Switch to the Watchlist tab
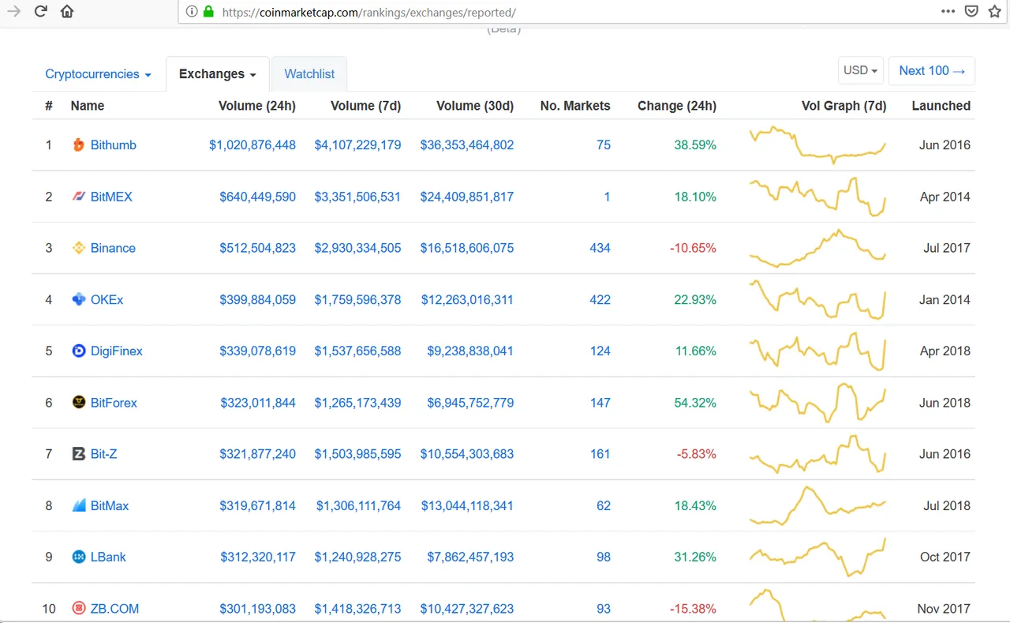This screenshot has width=1010, height=623. click(309, 74)
